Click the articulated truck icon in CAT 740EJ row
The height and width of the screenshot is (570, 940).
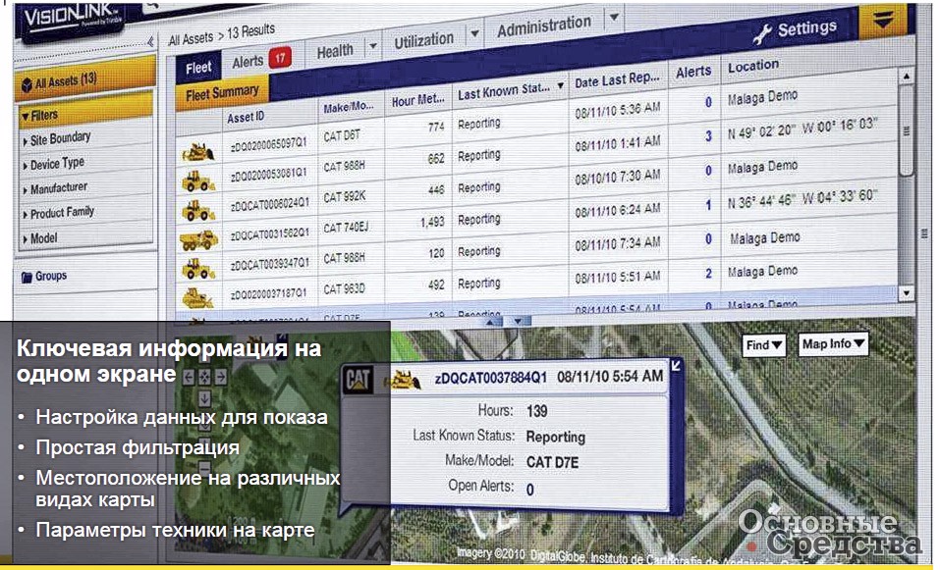199,240
